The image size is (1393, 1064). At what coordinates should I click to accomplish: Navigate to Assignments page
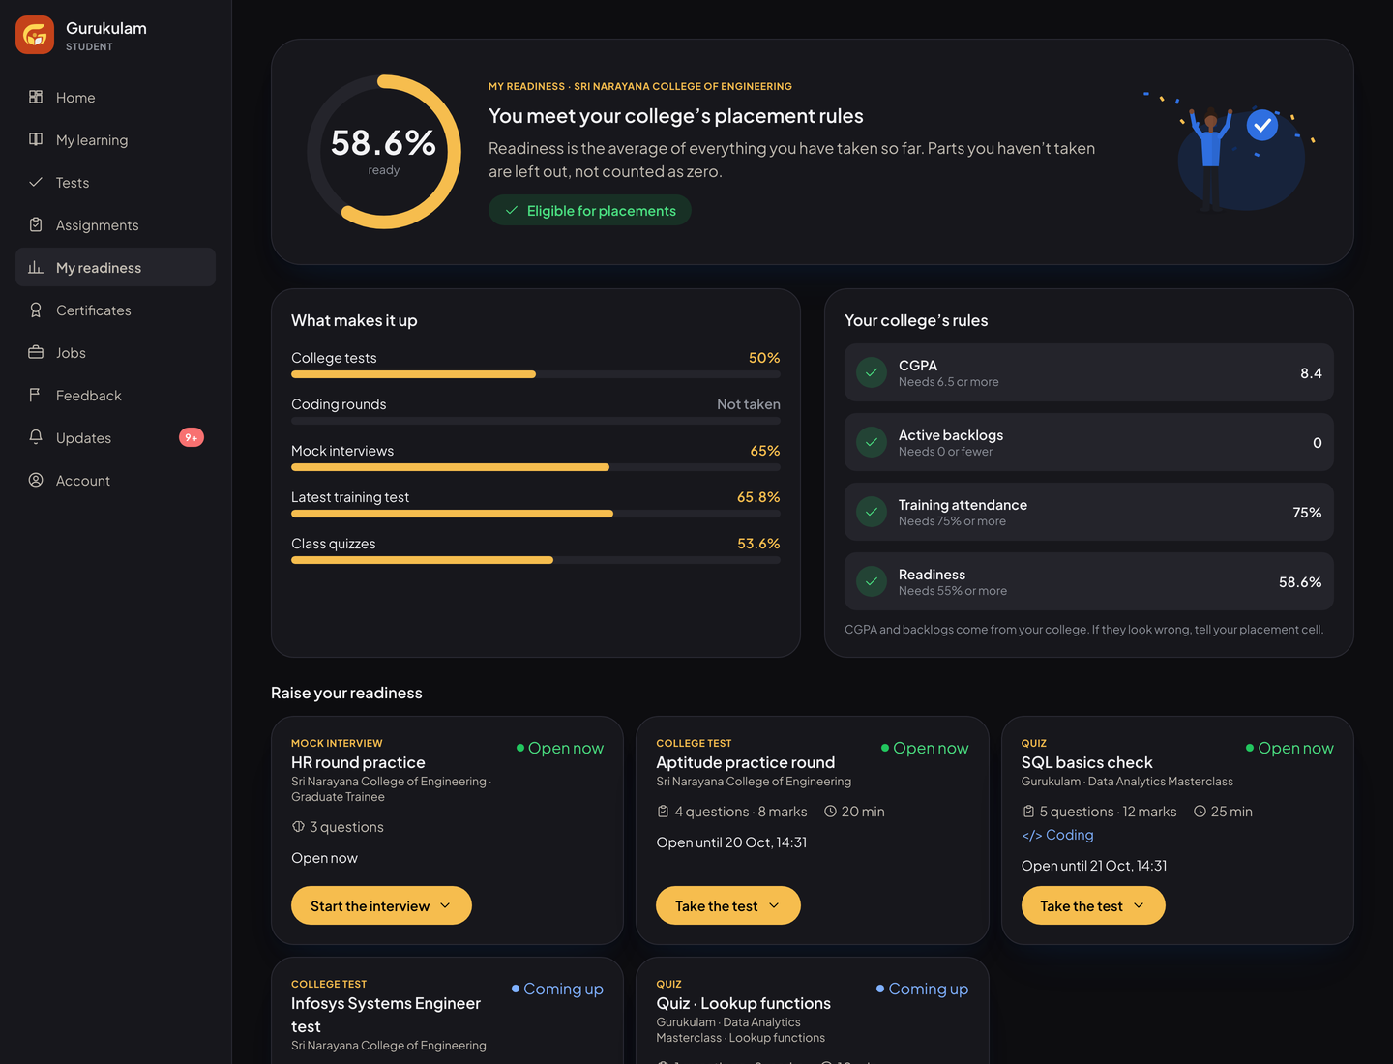[x=115, y=224]
